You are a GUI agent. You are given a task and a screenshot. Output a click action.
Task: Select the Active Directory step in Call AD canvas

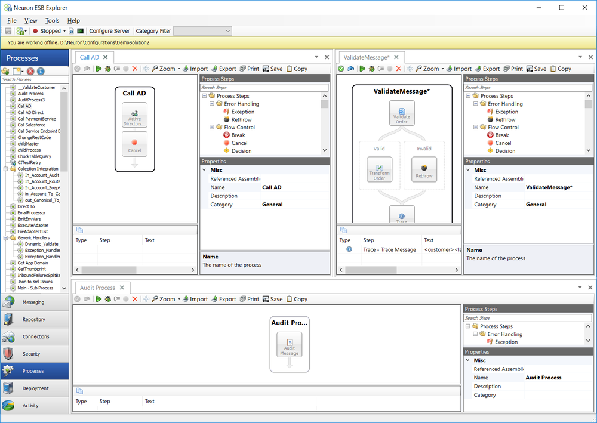[x=134, y=115]
